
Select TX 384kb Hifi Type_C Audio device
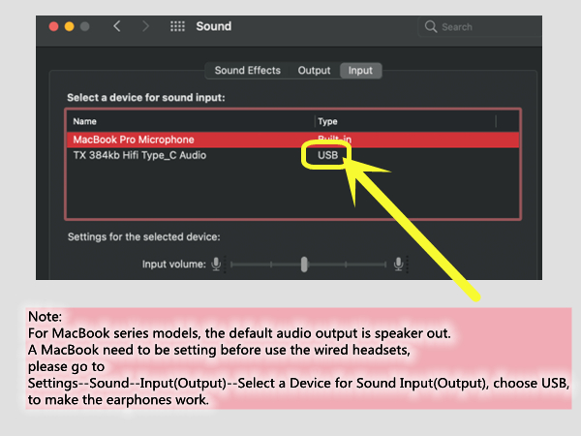tap(292, 155)
